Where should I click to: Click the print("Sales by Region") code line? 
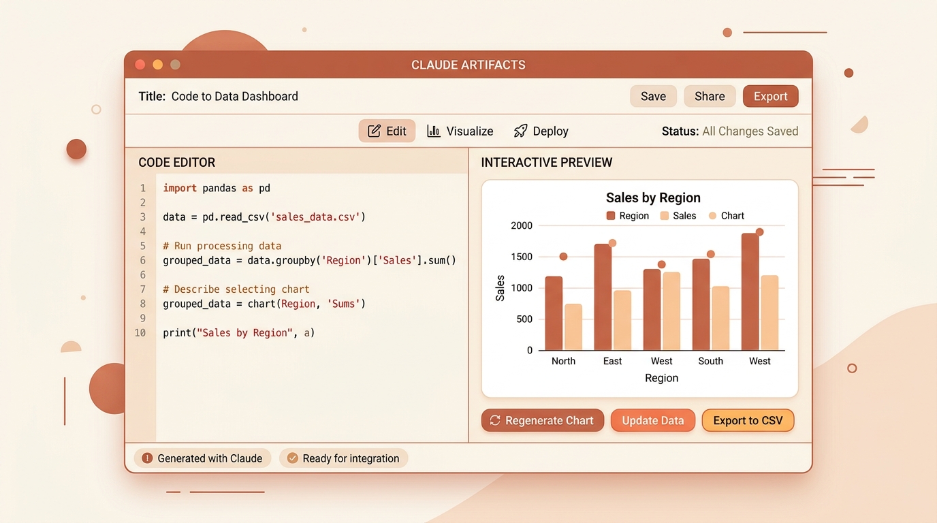pos(238,333)
